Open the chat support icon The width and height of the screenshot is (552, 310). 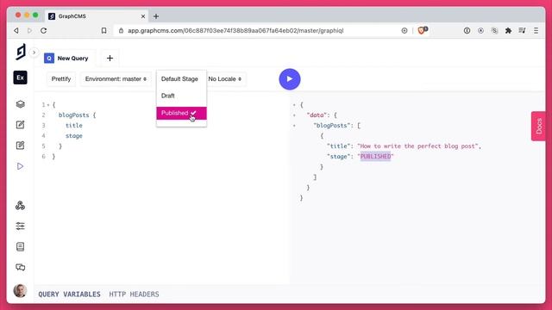pos(21,268)
